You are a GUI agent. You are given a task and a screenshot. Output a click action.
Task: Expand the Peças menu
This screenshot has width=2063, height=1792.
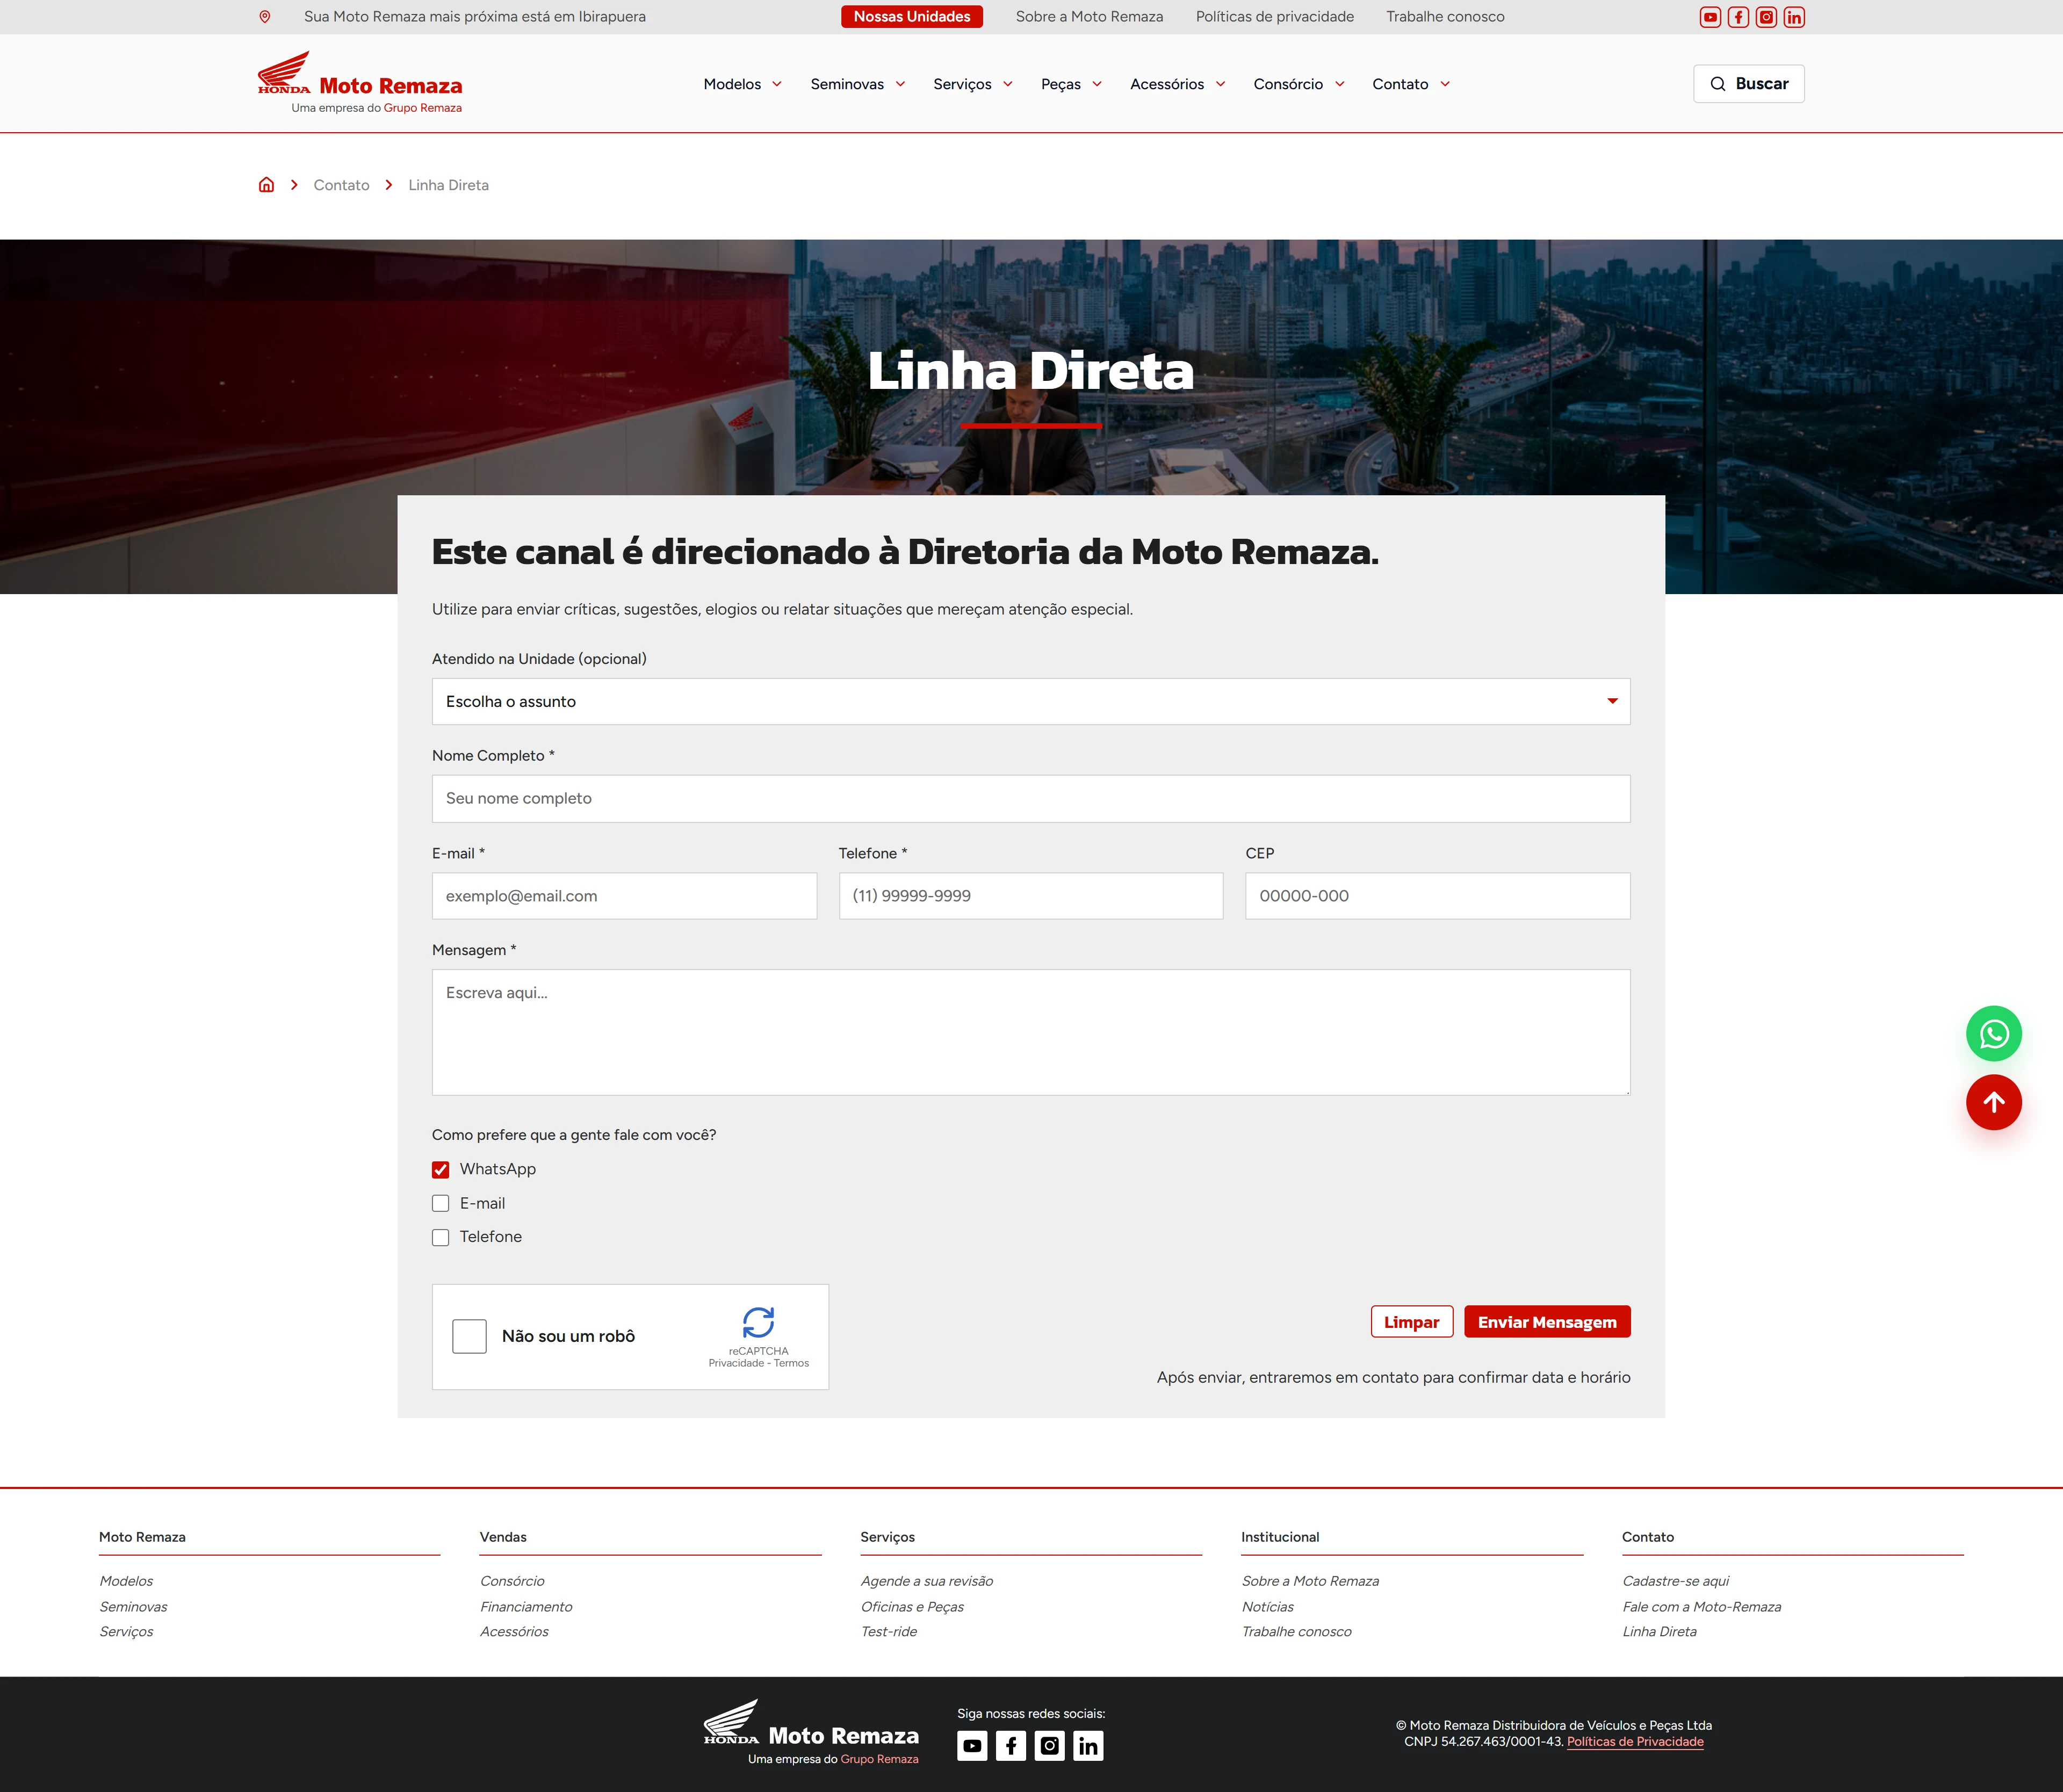click(x=1071, y=84)
